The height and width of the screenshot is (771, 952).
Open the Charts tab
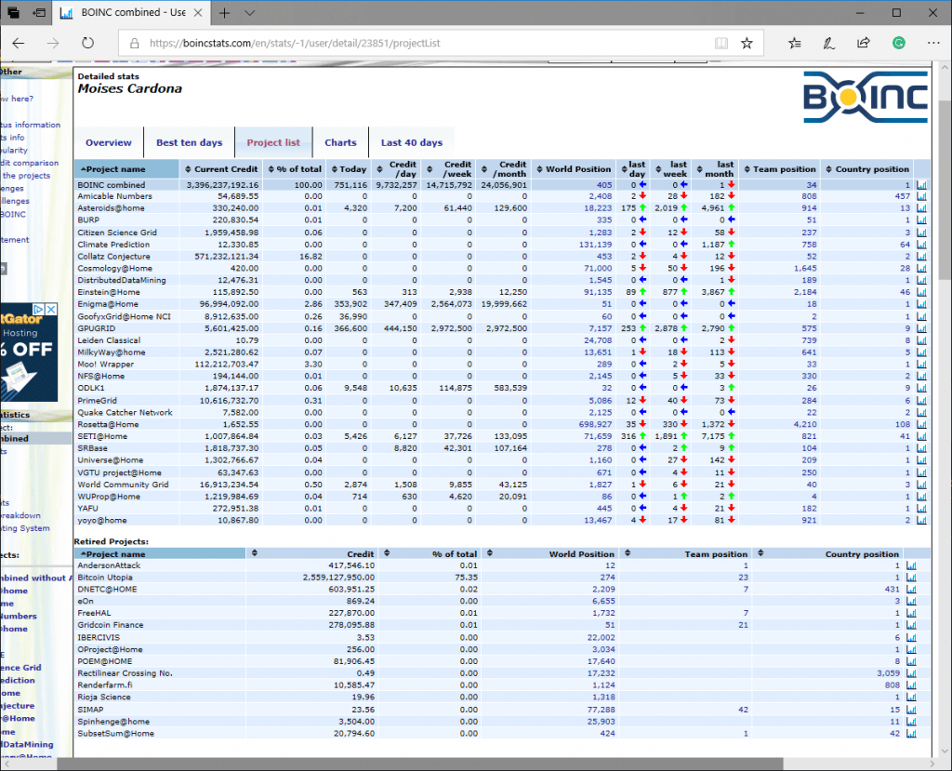(340, 143)
